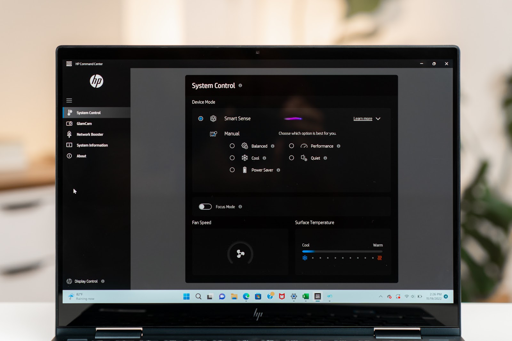Click the Device Mode heading
This screenshot has width=512, height=341.
204,102
